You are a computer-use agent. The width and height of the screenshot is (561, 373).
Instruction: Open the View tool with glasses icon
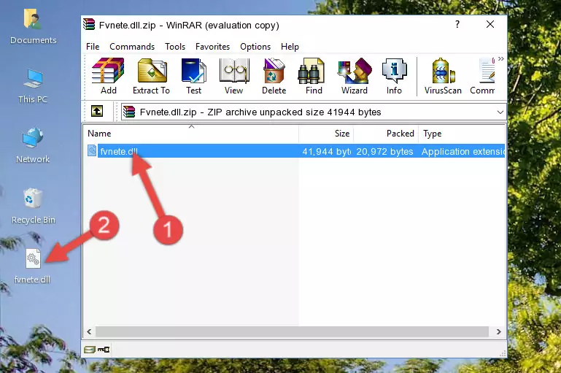point(234,76)
